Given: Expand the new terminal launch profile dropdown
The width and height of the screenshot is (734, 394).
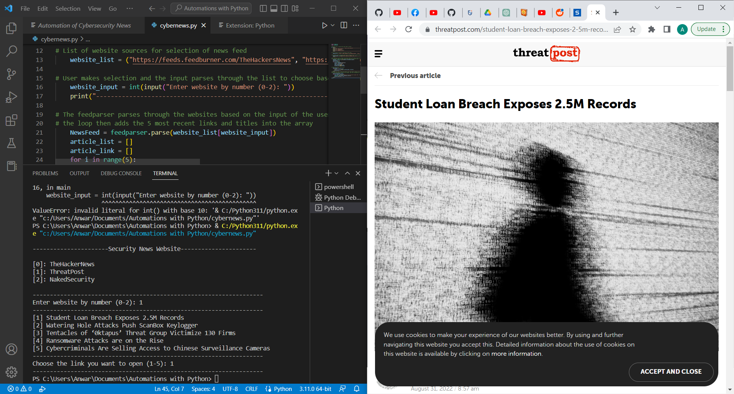Looking at the screenshot, I should 336,173.
